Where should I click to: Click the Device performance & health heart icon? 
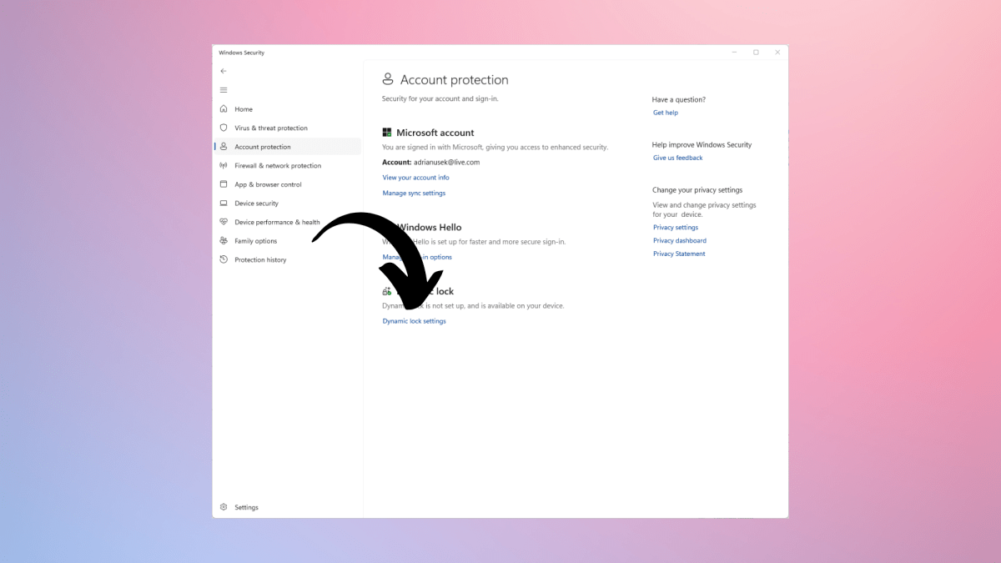click(224, 222)
